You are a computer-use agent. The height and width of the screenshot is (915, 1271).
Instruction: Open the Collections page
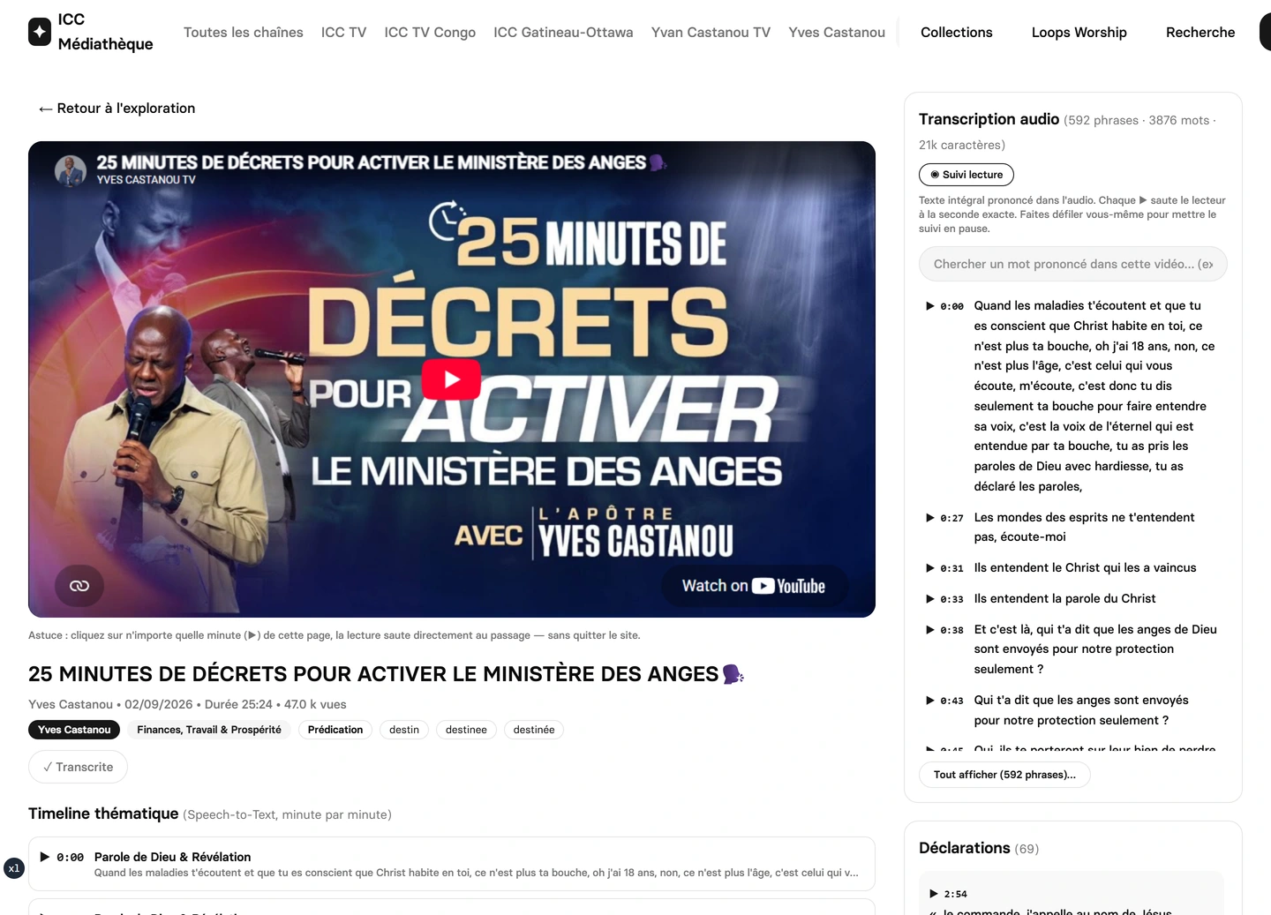(x=957, y=33)
